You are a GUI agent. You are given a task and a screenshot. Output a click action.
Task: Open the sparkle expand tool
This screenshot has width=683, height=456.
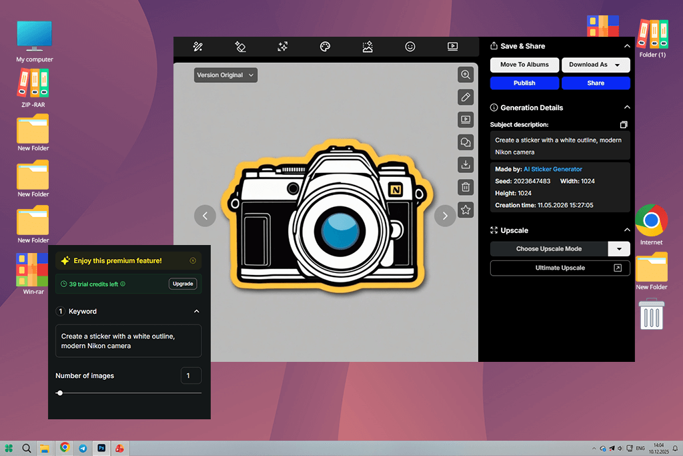click(x=283, y=47)
